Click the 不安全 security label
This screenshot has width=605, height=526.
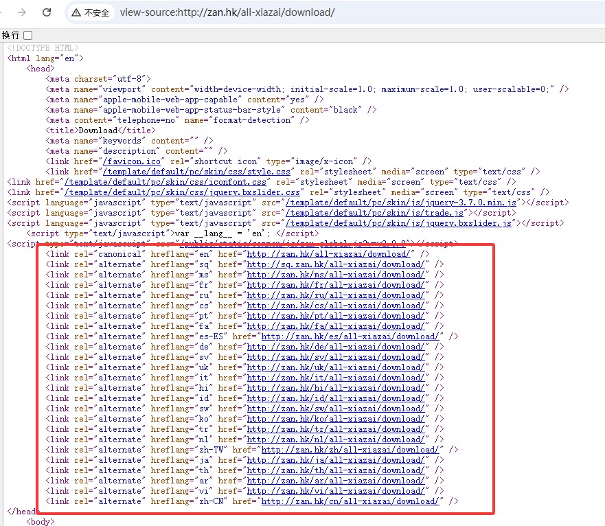tap(96, 13)
